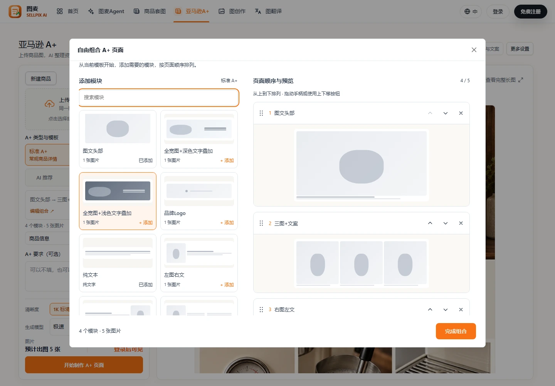Click the 图文头部 preview image in page order
Image resolution: width=555 pixels, height=386 pixels.
tap(362, 165)
